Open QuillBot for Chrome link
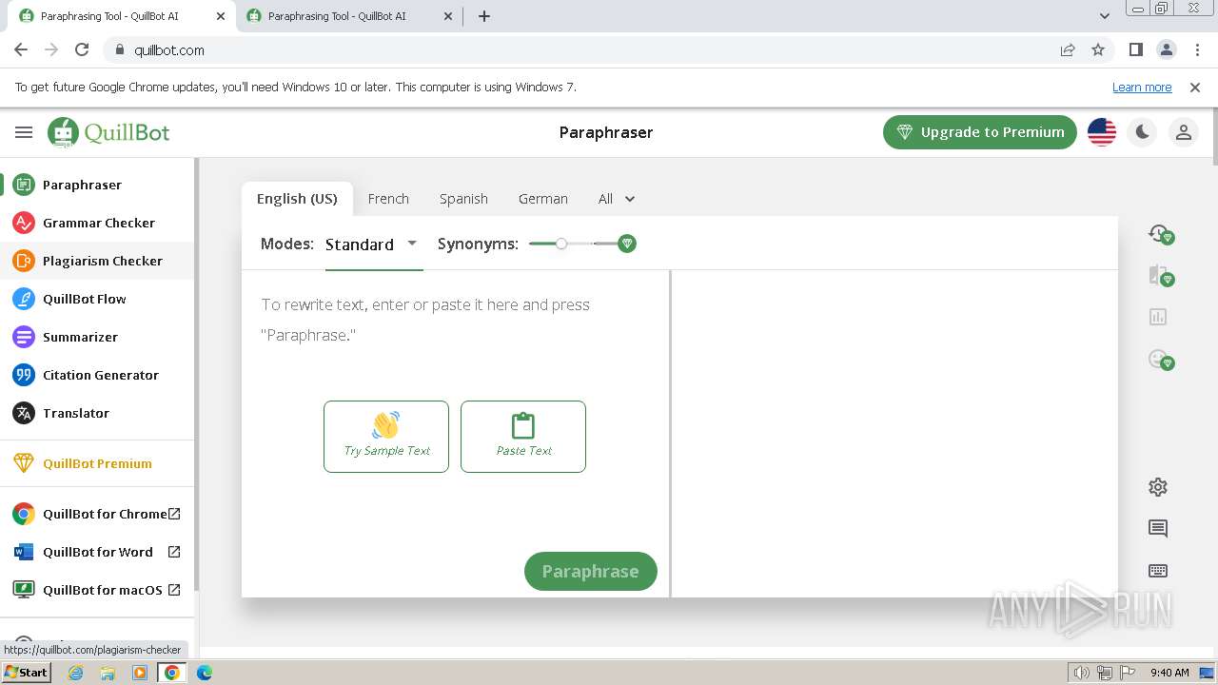Viewport: 1218px width, 685px height. 97,514
